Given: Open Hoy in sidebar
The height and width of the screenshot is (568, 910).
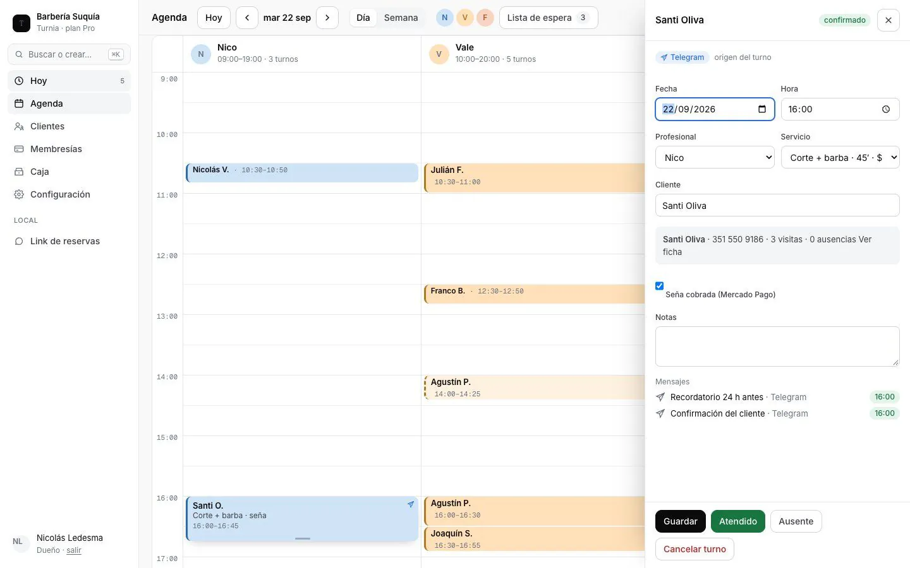Looking at the screenshot, I should pyautogui.click(x=69, y=81).
